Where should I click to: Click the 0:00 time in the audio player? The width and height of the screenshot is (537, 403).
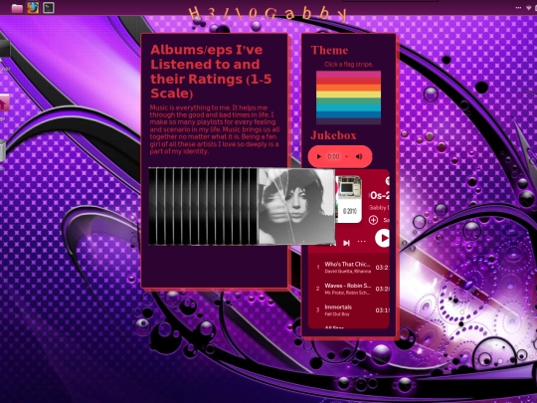pos(333,156)
